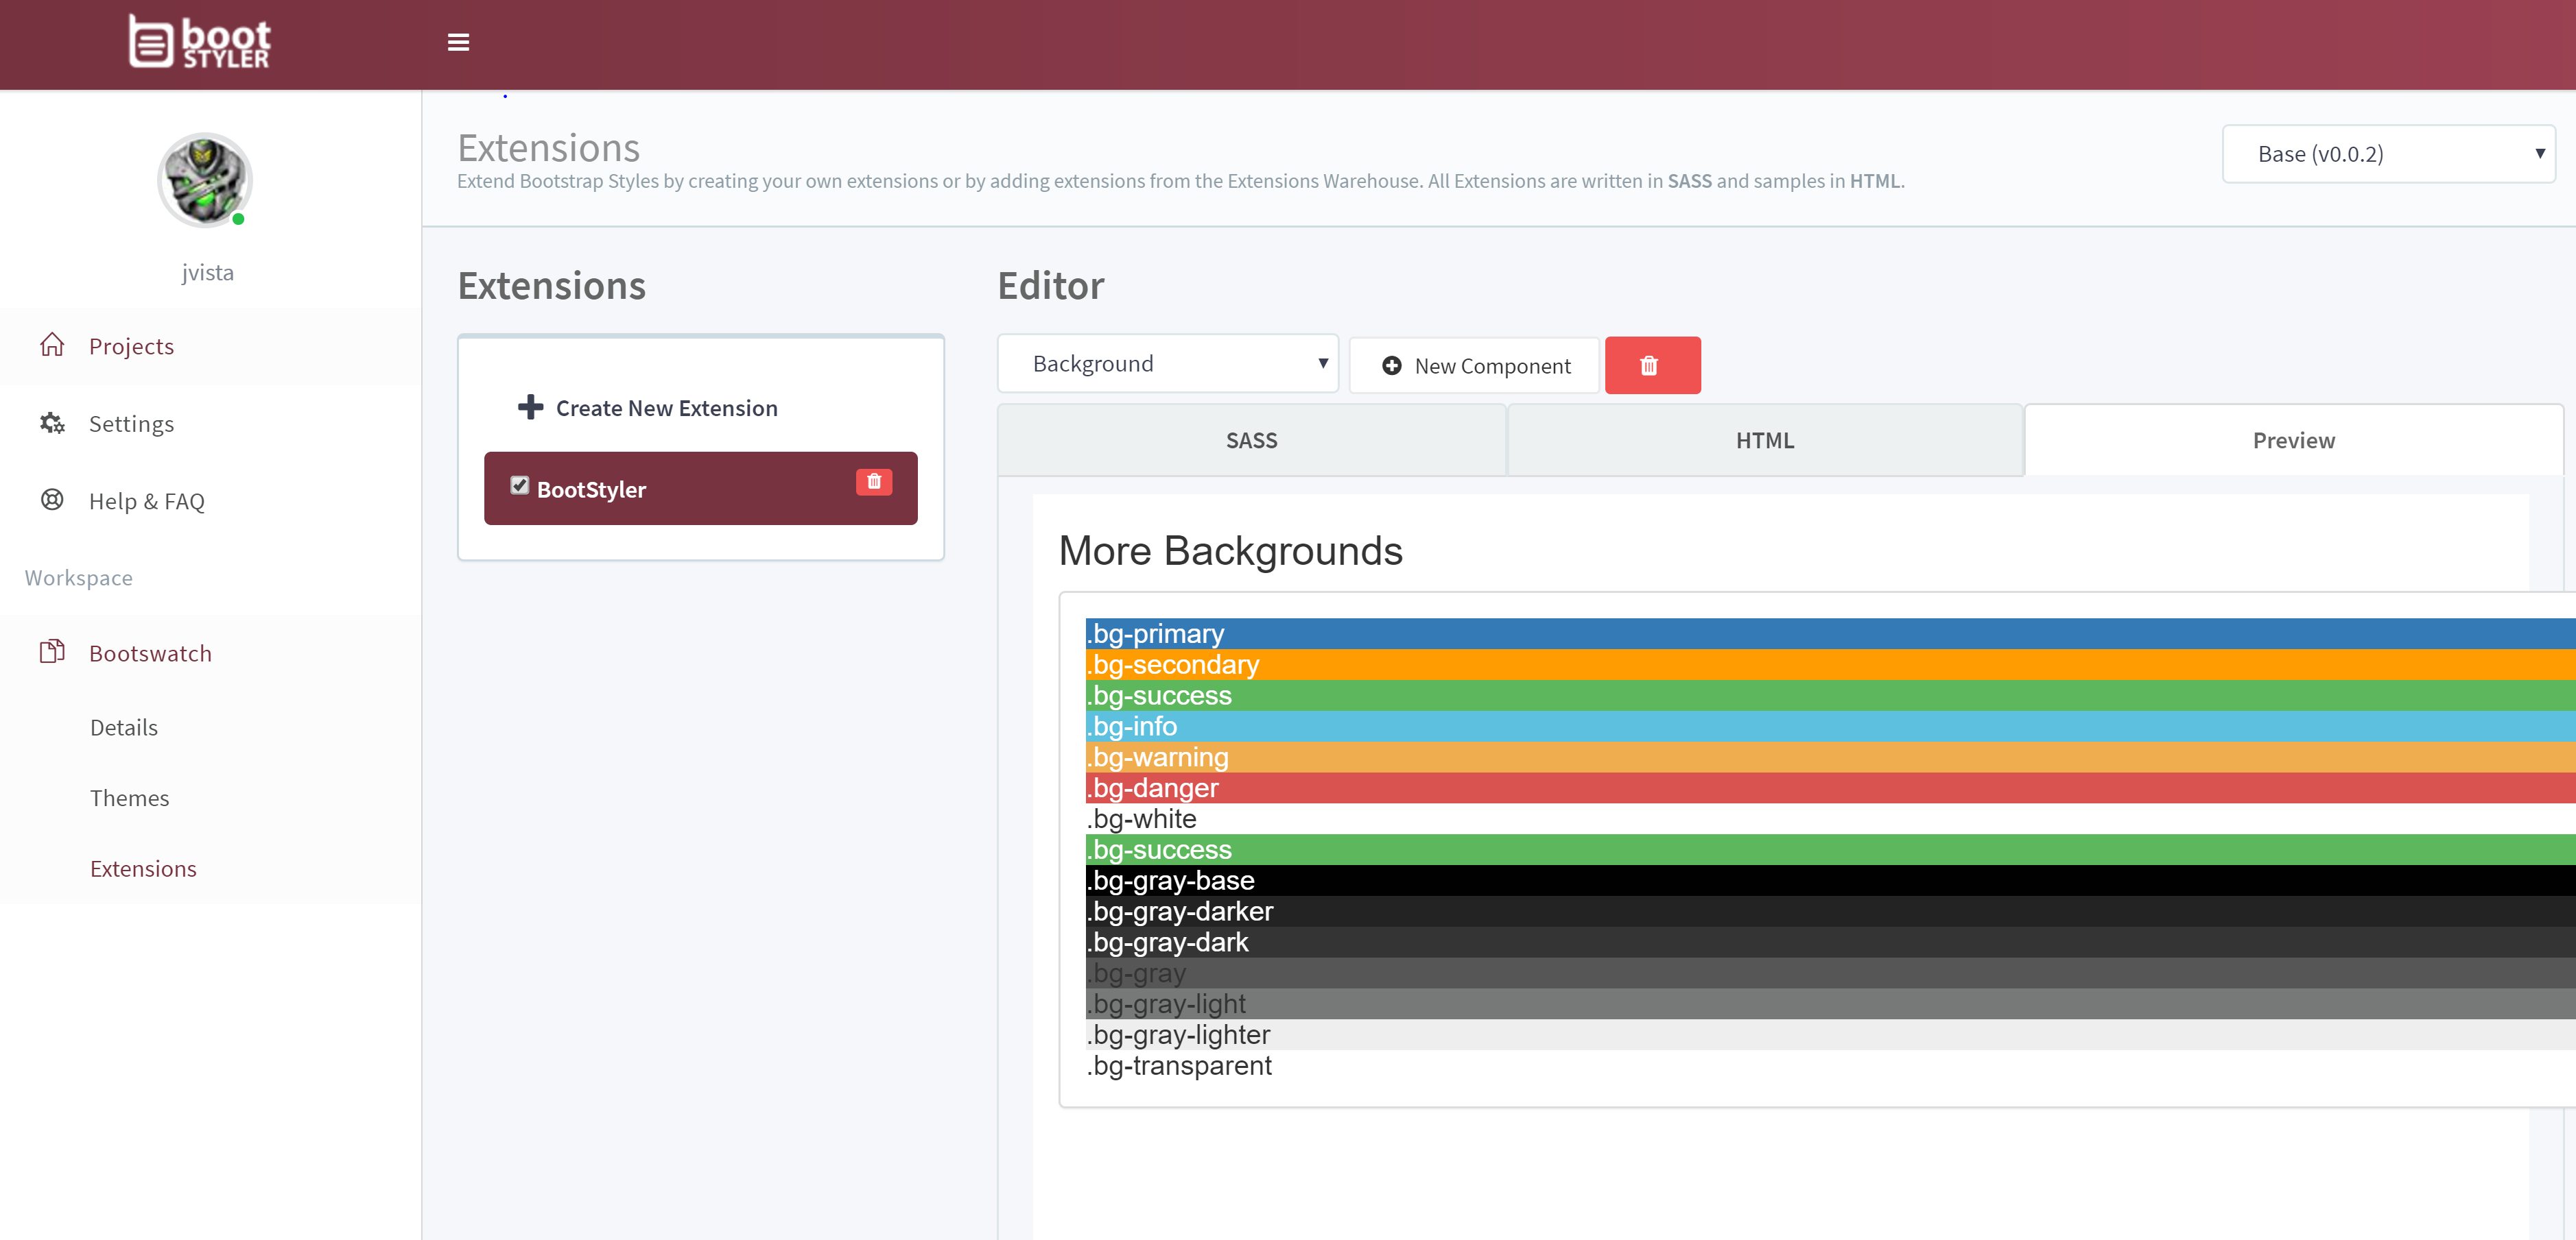Screen dimensions: 2576x1240
Task: Click the plus icon for Create New Extension
Action: 530,406
